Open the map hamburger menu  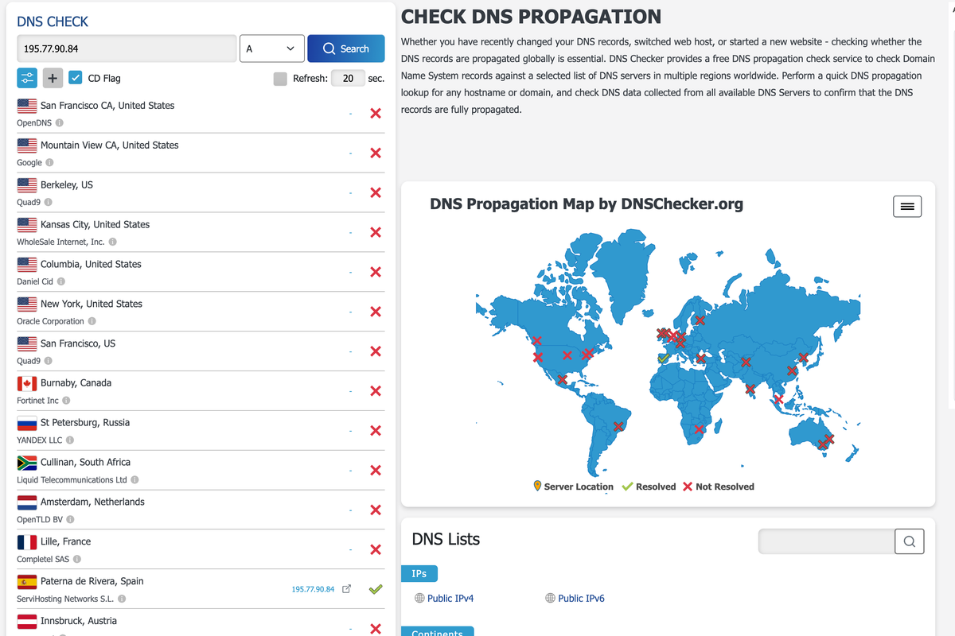906,207
